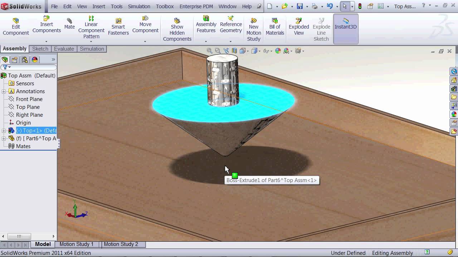This screenshot has width=458, height=257.
Task: Click the Undo arrow icon
Action: (x=330, y=6)
